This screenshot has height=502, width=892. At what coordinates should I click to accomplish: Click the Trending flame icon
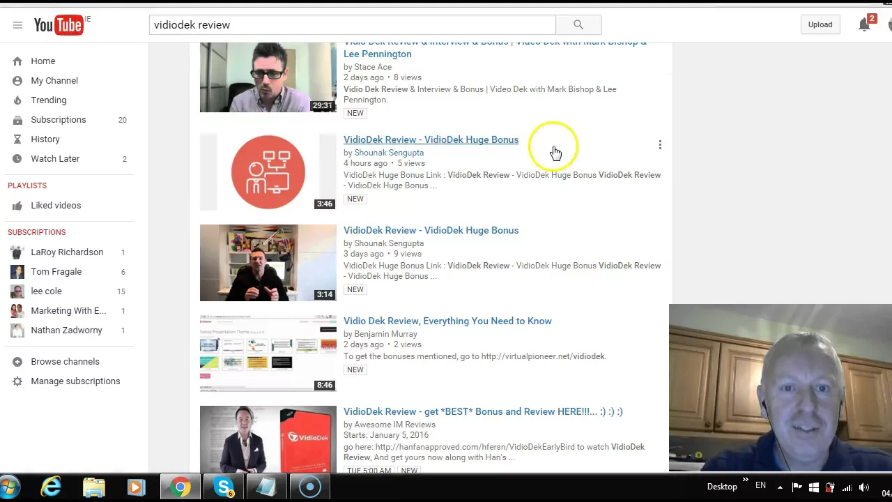coord(17,100)
